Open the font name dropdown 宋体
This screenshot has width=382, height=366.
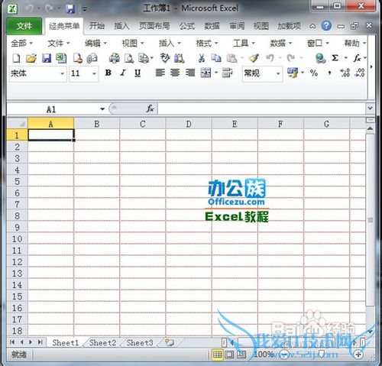tap(62, 73)
